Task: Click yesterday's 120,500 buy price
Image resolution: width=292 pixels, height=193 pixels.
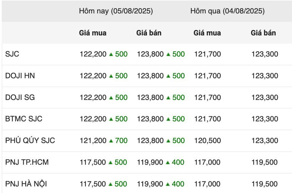Action: (x=207, y=141)
